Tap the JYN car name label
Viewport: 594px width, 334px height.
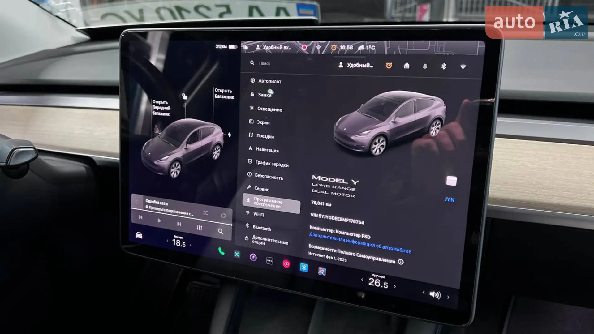(x=450, y=199)
